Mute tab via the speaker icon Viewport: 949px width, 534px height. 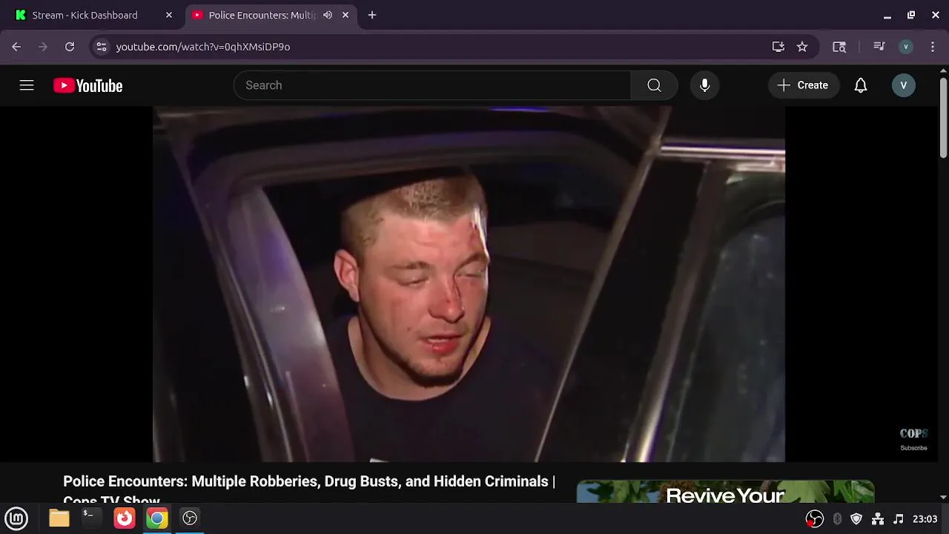click(328, 15)
